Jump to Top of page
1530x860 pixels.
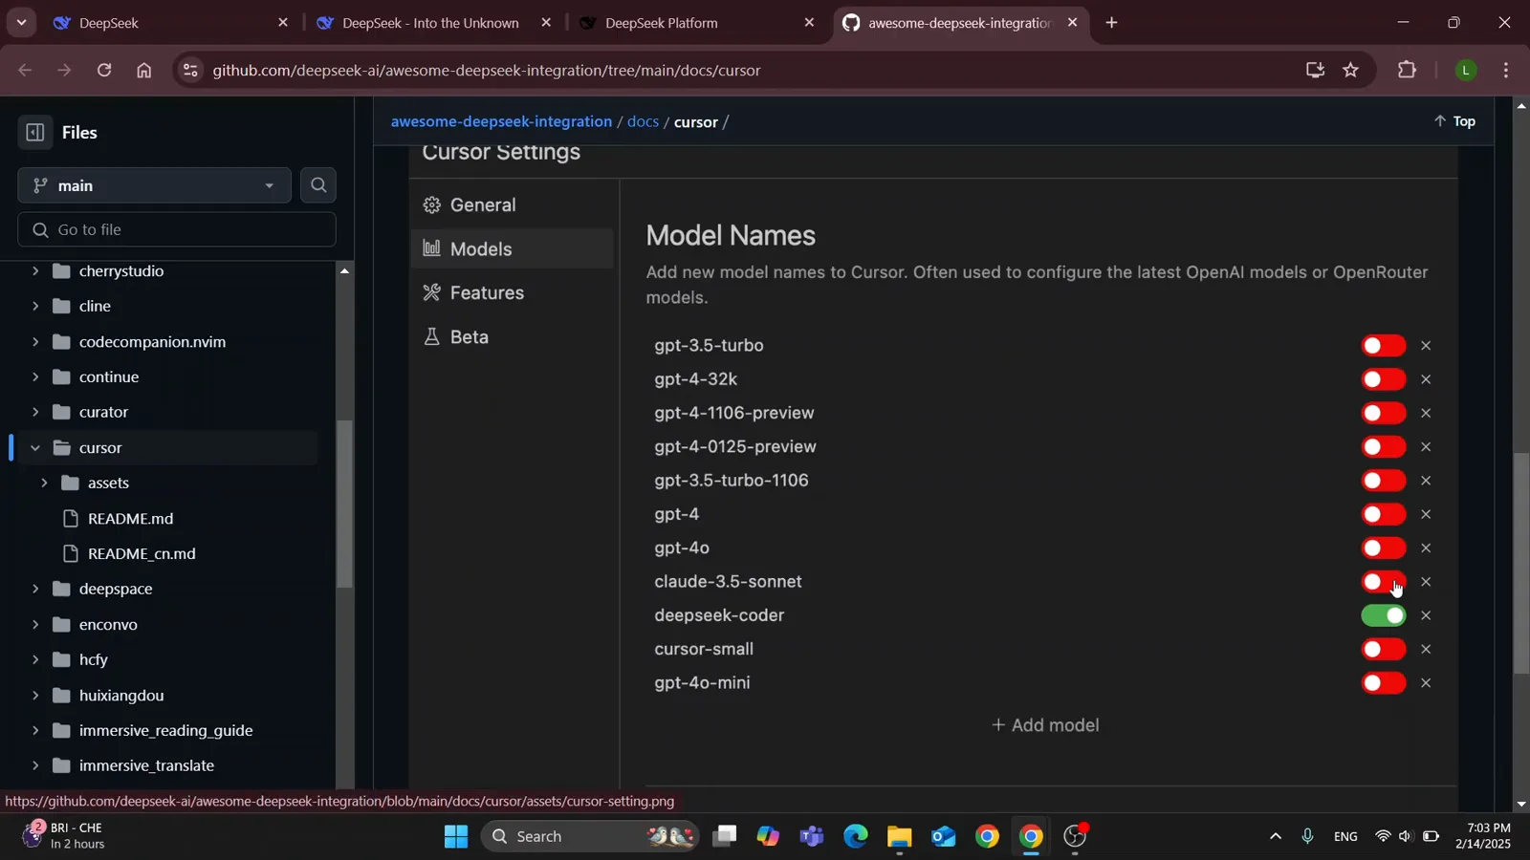tap(1454, 121)
